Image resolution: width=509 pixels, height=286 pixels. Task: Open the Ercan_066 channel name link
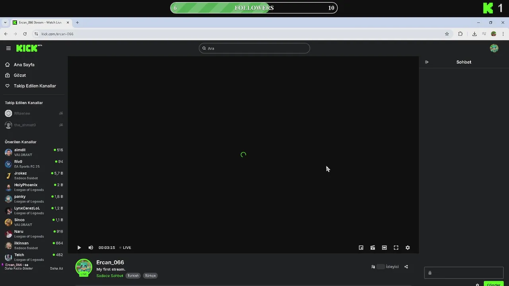(x=110, y=263)
